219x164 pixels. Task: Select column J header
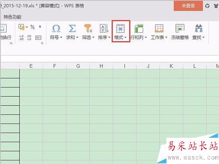click(x=148, y=66)
